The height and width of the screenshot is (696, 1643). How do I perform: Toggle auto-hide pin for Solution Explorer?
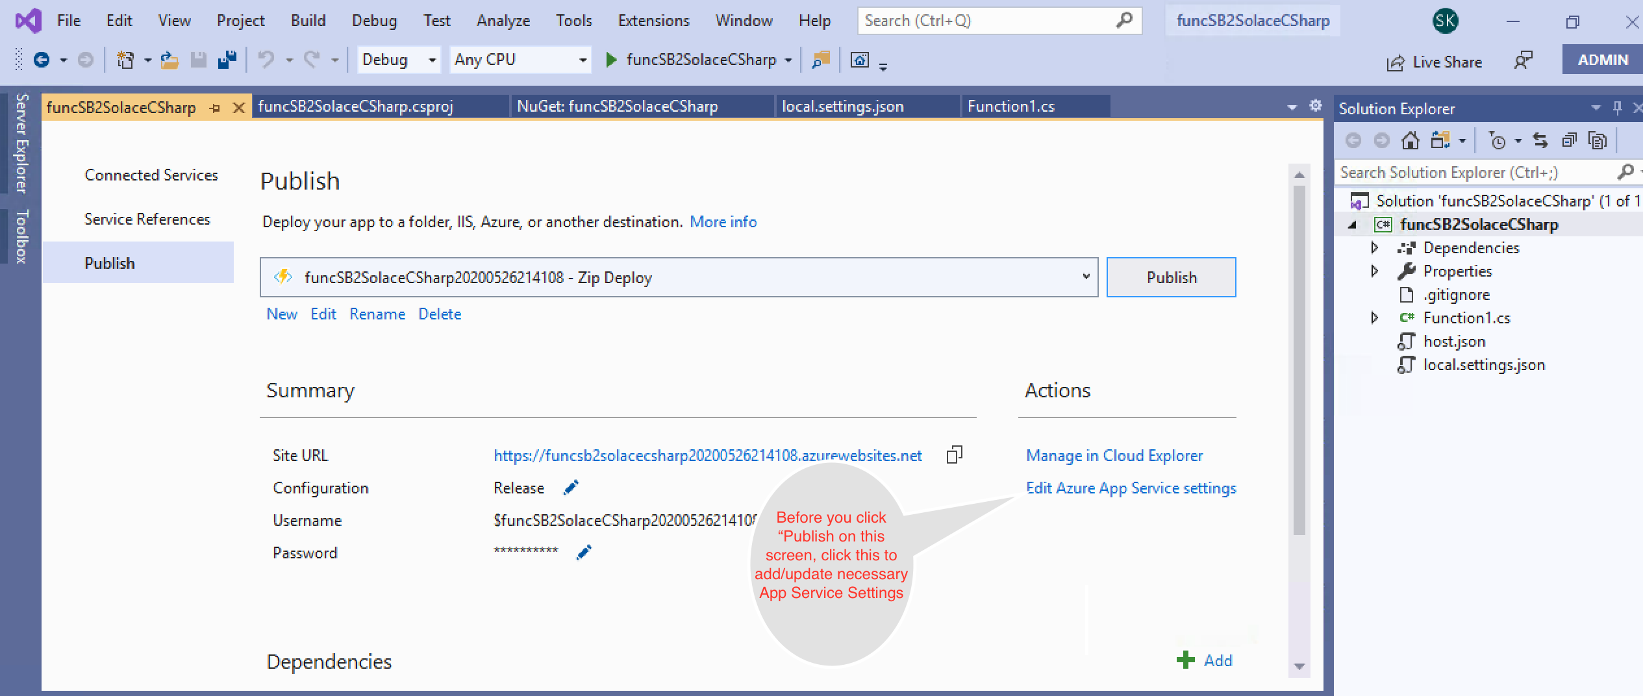pyautogui.click(x=1617, y=108)
